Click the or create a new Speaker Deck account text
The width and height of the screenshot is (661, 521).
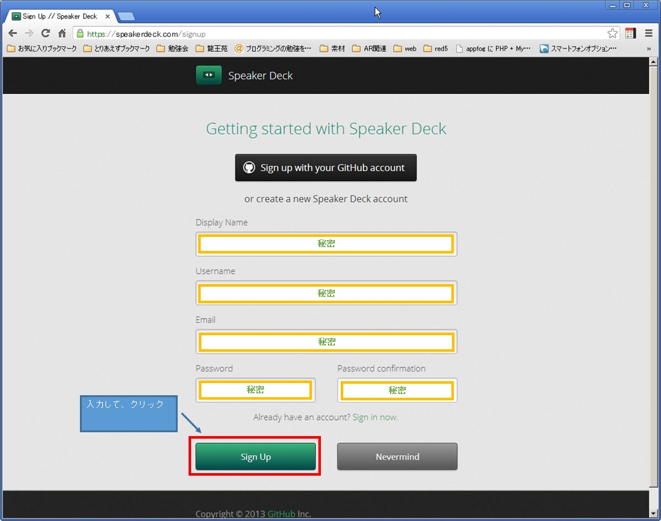tap(326, 199)
